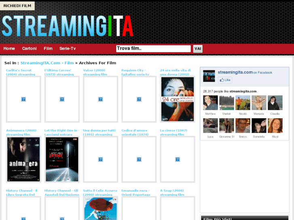Open La cinese (1967) title link
This screenshot has width=294, height=220.
pyautogui.click(x=173, y=132)
